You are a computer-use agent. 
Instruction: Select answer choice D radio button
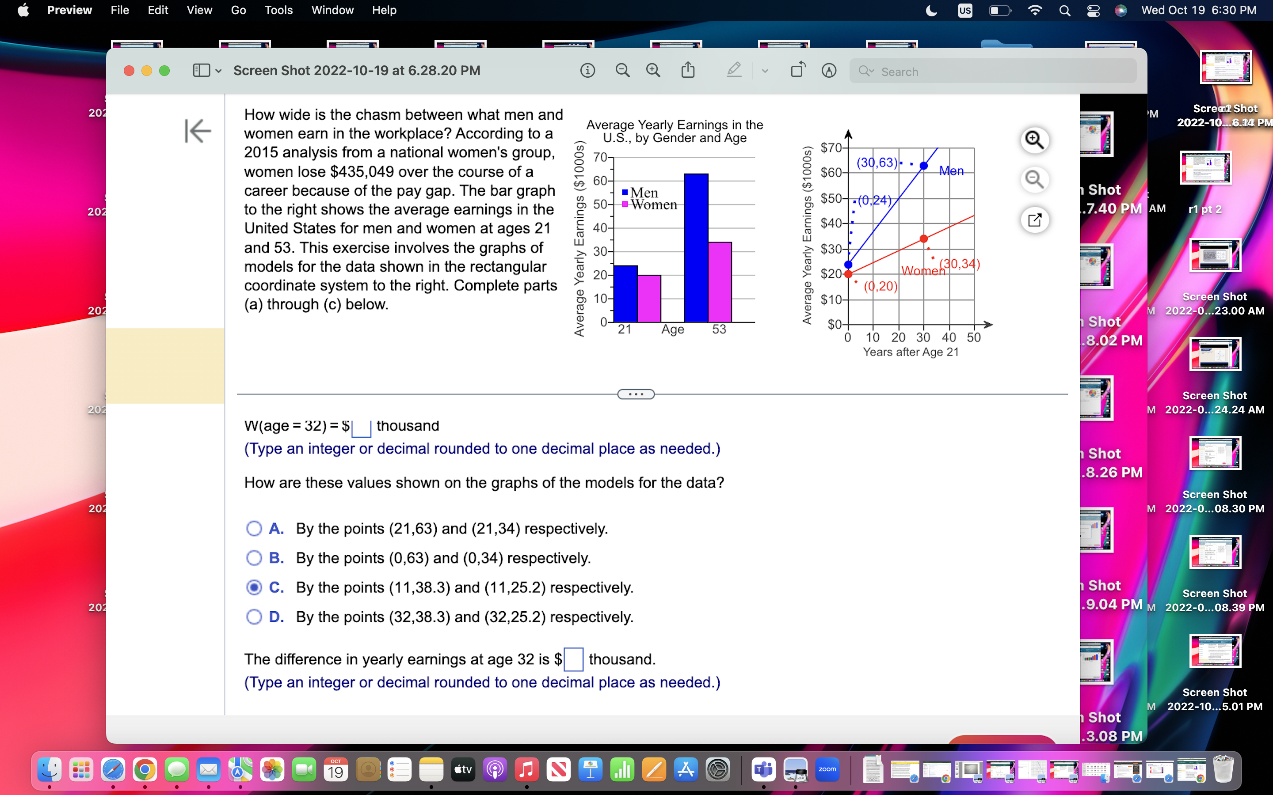coord(254,617)
